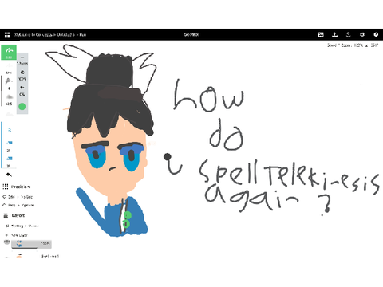Expand the Layers panel

(14, 215)
